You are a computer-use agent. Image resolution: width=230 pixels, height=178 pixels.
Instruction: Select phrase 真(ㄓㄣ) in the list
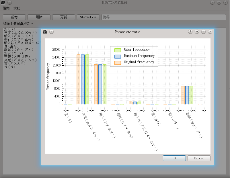(11, 46)
